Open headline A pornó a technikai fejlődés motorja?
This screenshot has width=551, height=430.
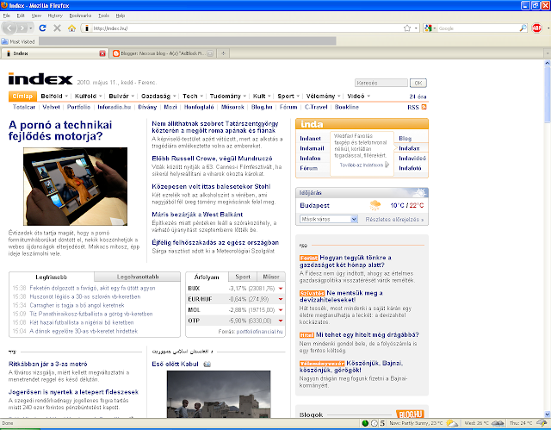point(60,130)
